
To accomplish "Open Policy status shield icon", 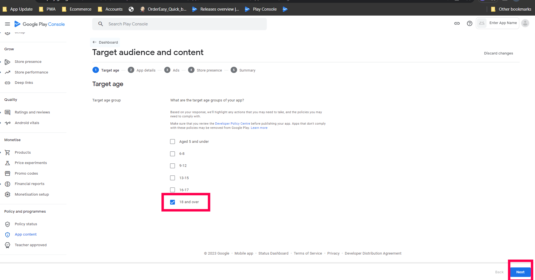I will [8, 224].
